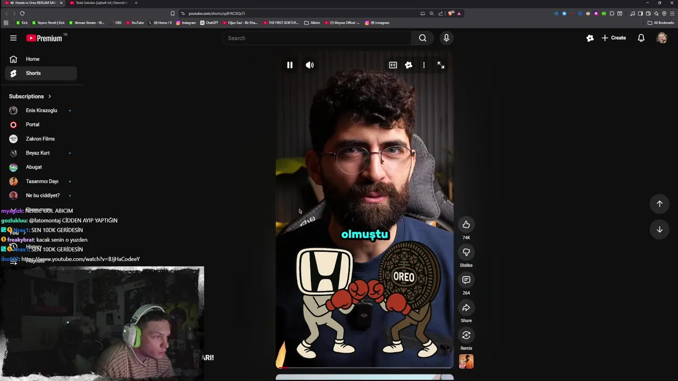Image resolution: width=678 pixels, height=381 pixels.
Task: Toggle closed captions on the Short
Action: pyautogui.click(x=393, y=65)
